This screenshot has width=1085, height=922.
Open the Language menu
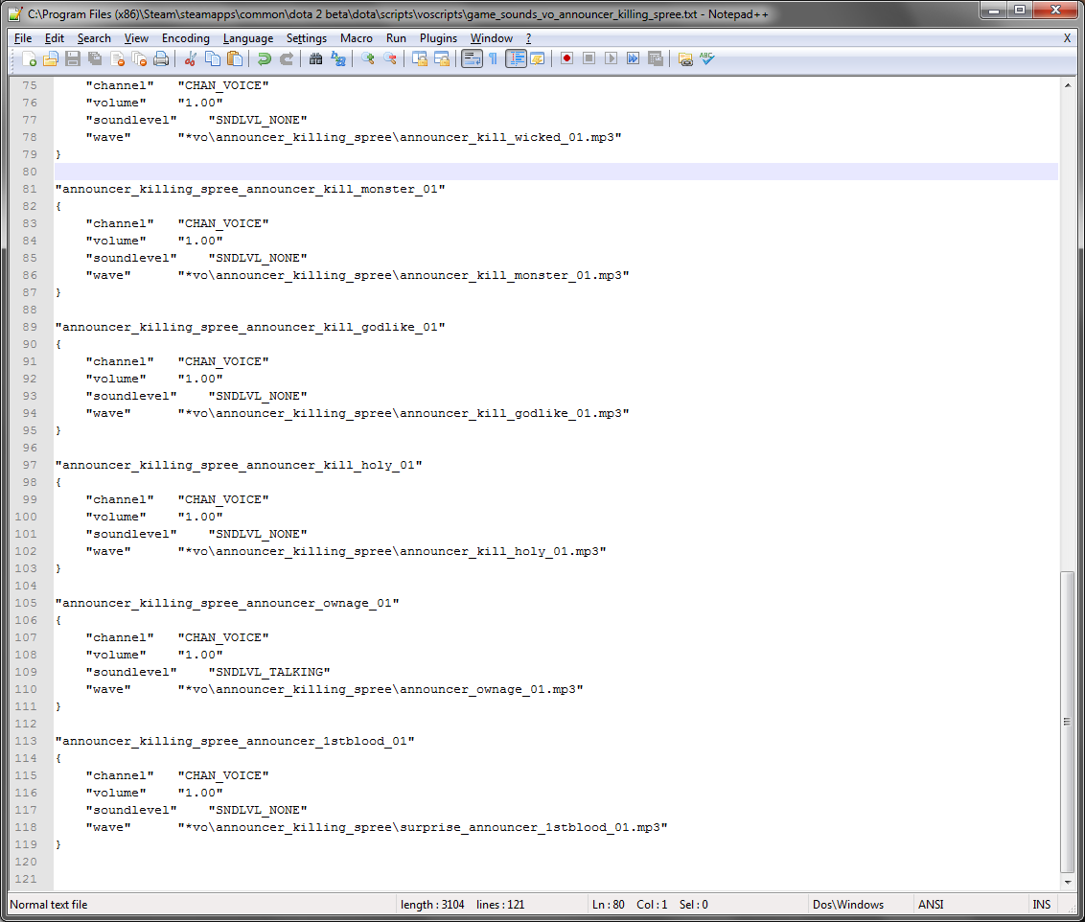(x=248, y=38)
